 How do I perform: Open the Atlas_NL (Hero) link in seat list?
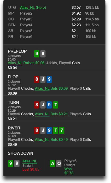click(x=33, y=8)
